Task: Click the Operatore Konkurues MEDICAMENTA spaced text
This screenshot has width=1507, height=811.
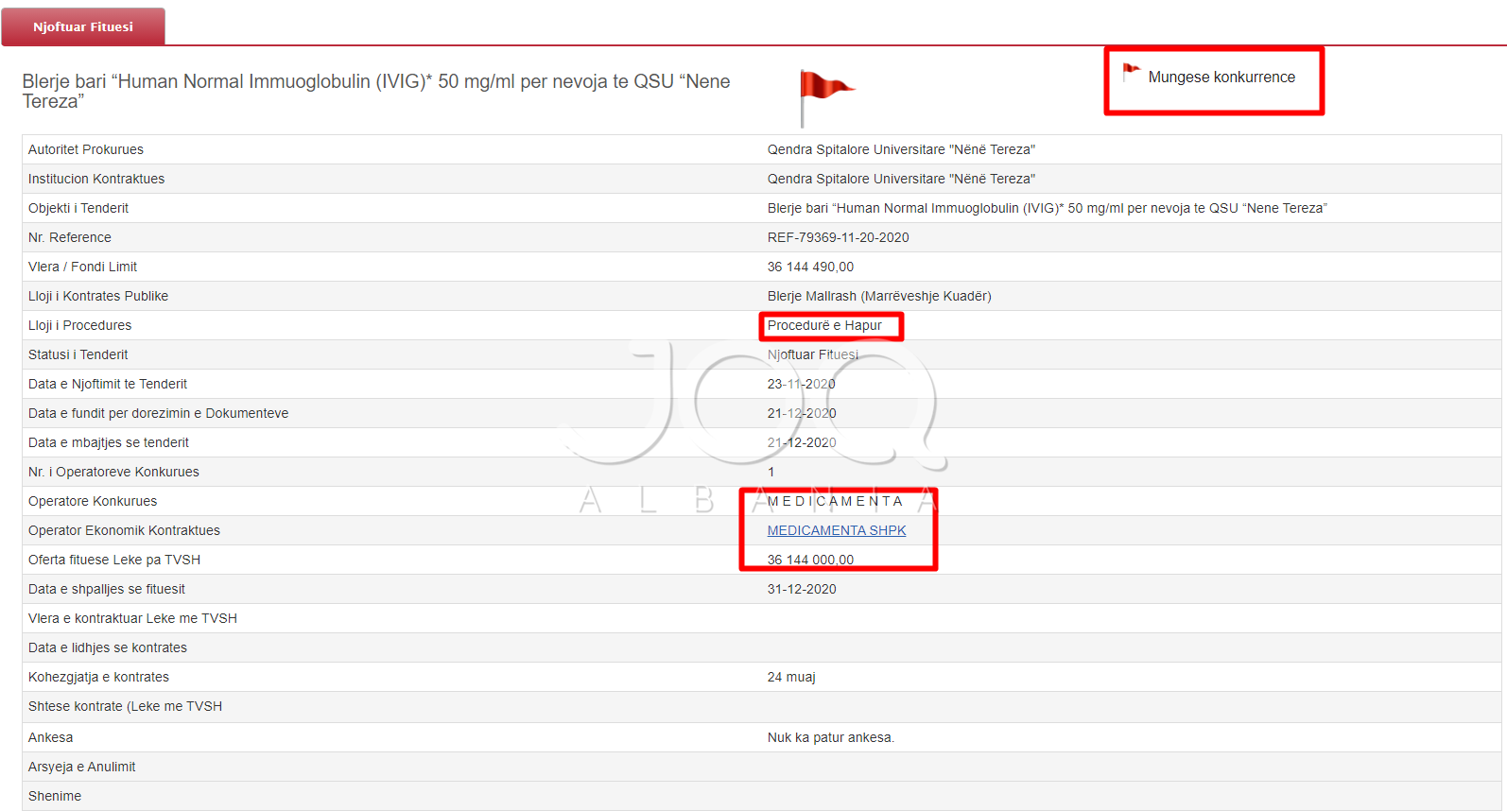Action: [835, 501]
